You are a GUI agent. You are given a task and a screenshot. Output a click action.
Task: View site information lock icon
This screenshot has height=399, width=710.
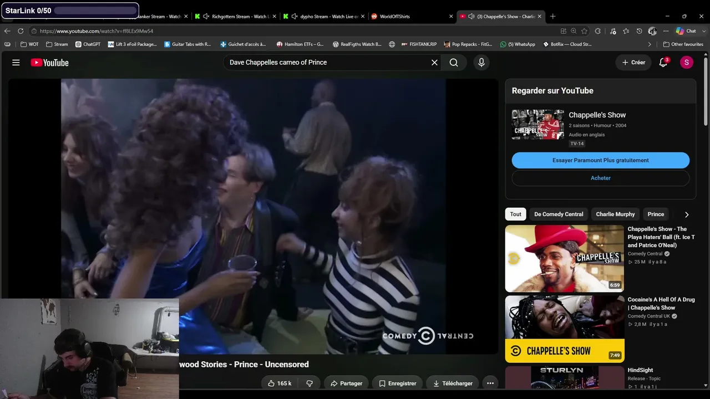[x=34, y=31]
